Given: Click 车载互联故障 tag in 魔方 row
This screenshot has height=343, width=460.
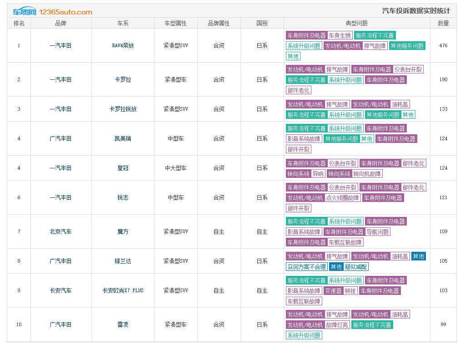Looking at the screenshot, I should (x=345, y=242).
